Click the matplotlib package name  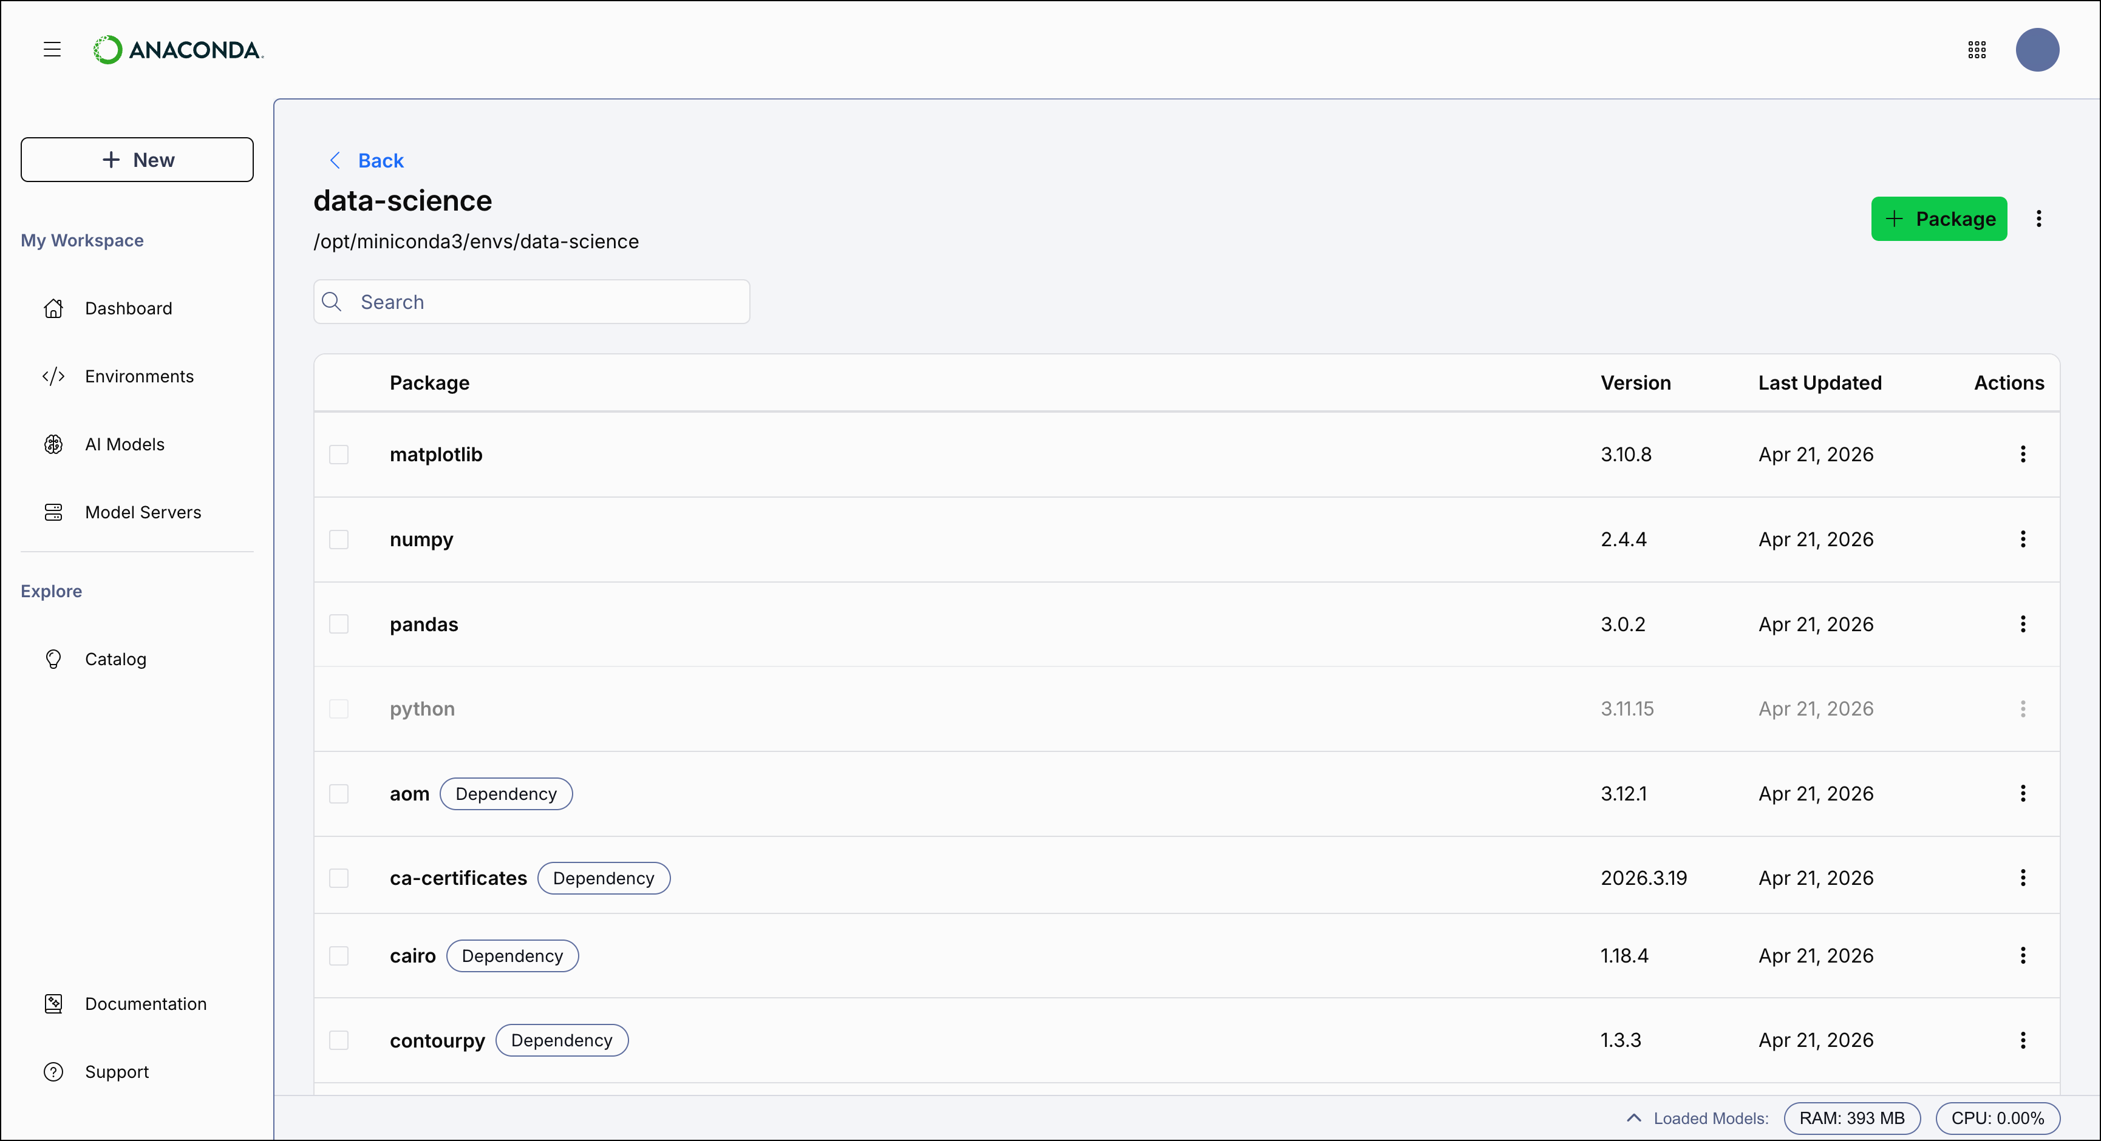(x=437, y=455)
